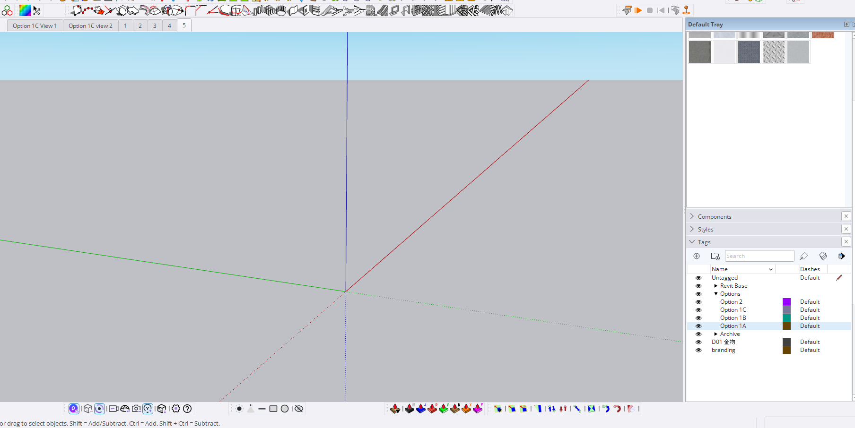The width and height of the screenshot is (855, 428).
Task: Click the Add Tag plus icon
Action: click(x=697, y=256)
